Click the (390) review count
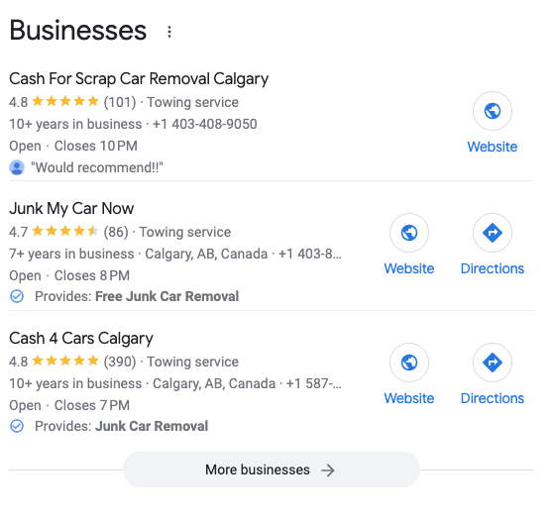The height and width of the screenshot is (519, 551). [x=120, y=362]
